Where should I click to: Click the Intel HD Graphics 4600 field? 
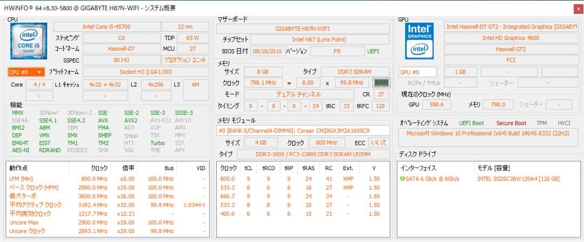510,38
